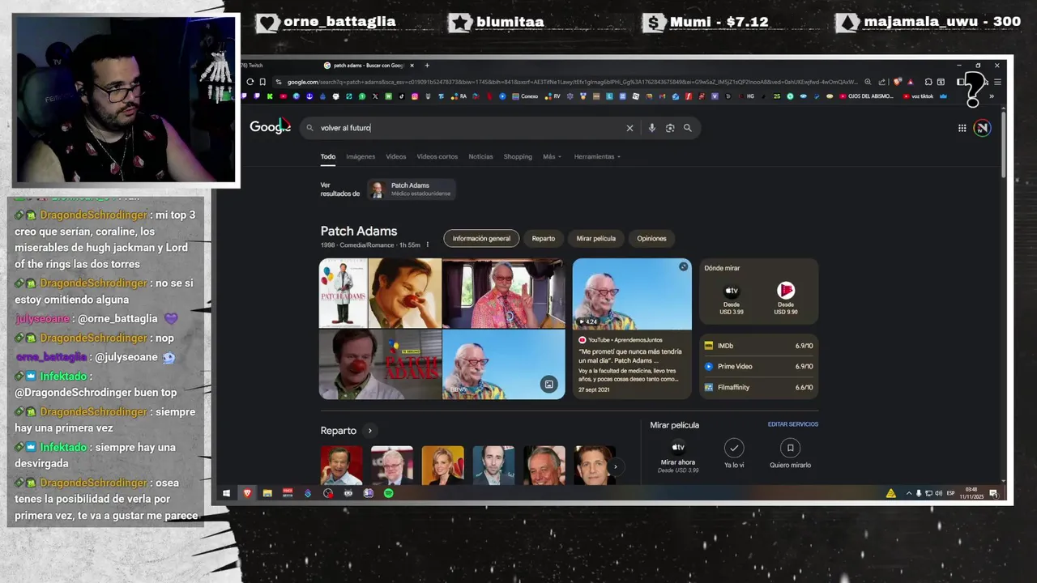The image size is (1037, 583).
Task: Open File Explorer from the taskbar
Action: pos(267,493)
